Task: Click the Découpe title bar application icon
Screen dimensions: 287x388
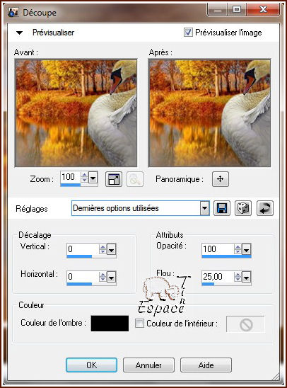Action: click(x=13, y=12)
